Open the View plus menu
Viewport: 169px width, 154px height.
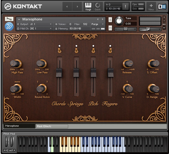click(x=151, y=6)
